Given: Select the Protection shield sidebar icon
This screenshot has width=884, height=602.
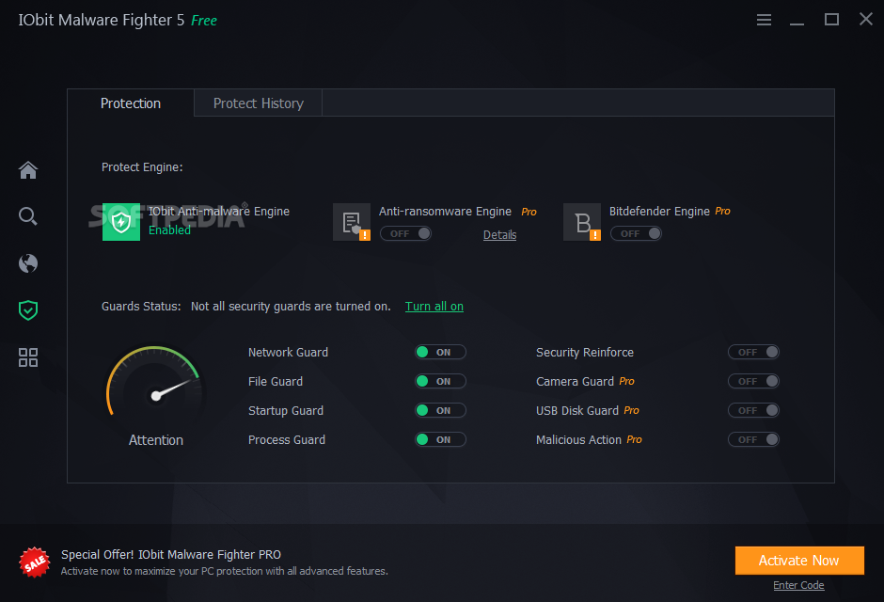Looking at the screenshot, I should click(28, 310).
